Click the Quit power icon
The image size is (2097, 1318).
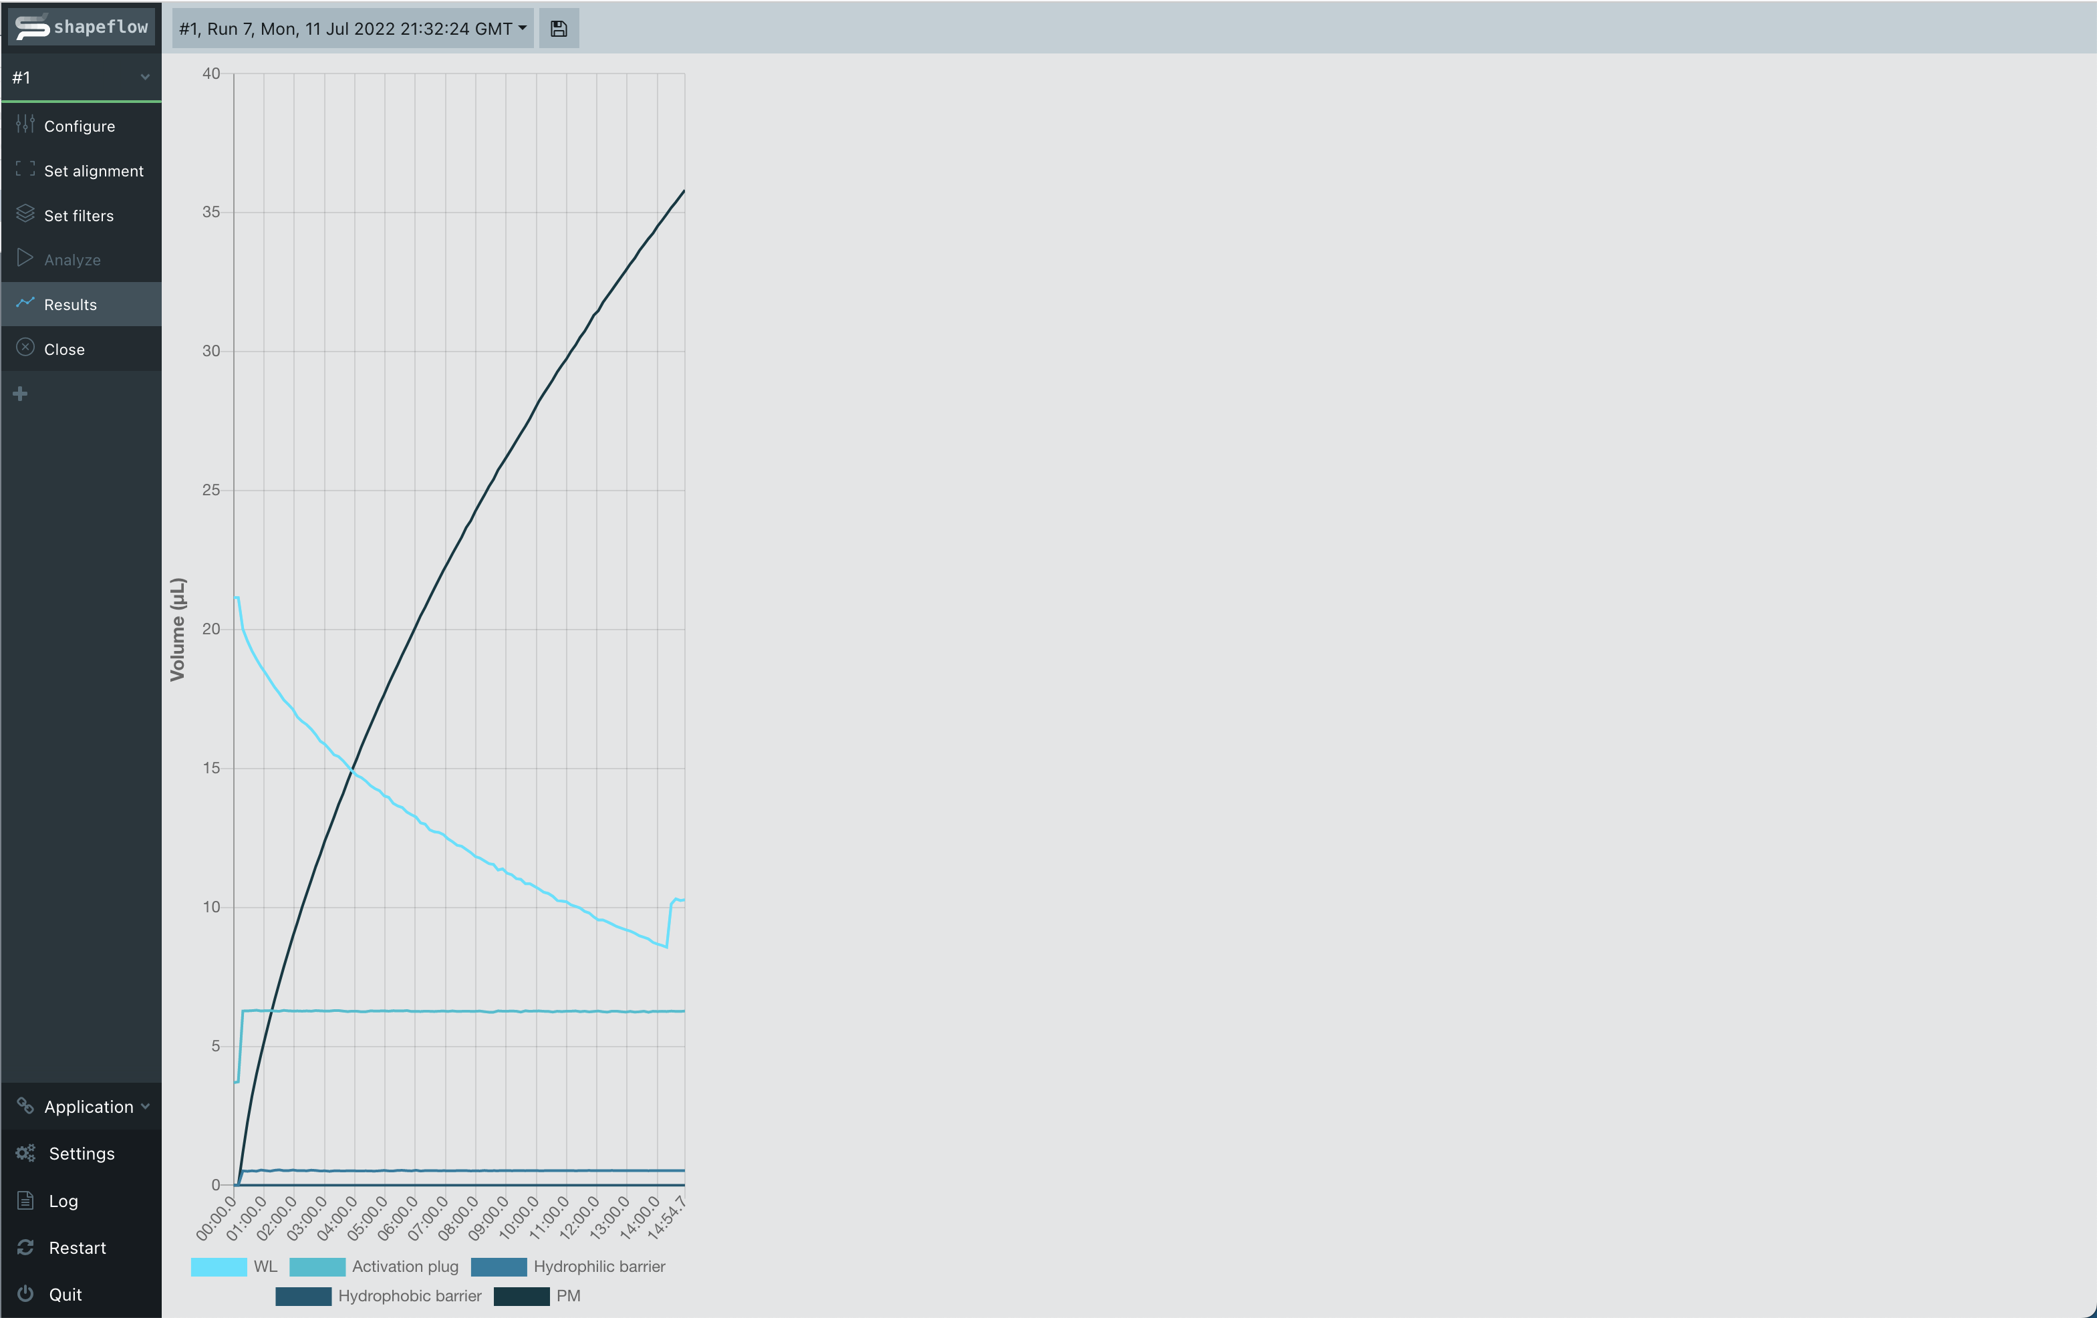click(25, 1294)
